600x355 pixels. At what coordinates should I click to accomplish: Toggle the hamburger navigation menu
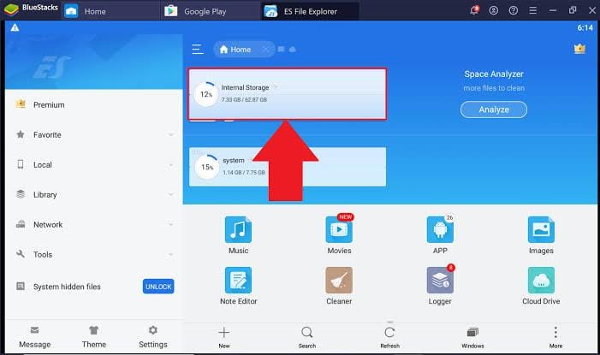pyautogui.click(x=198, y=50)
